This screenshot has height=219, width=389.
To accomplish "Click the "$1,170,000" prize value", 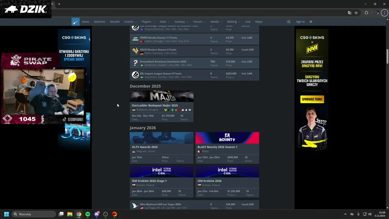I will tap(168, 116).
